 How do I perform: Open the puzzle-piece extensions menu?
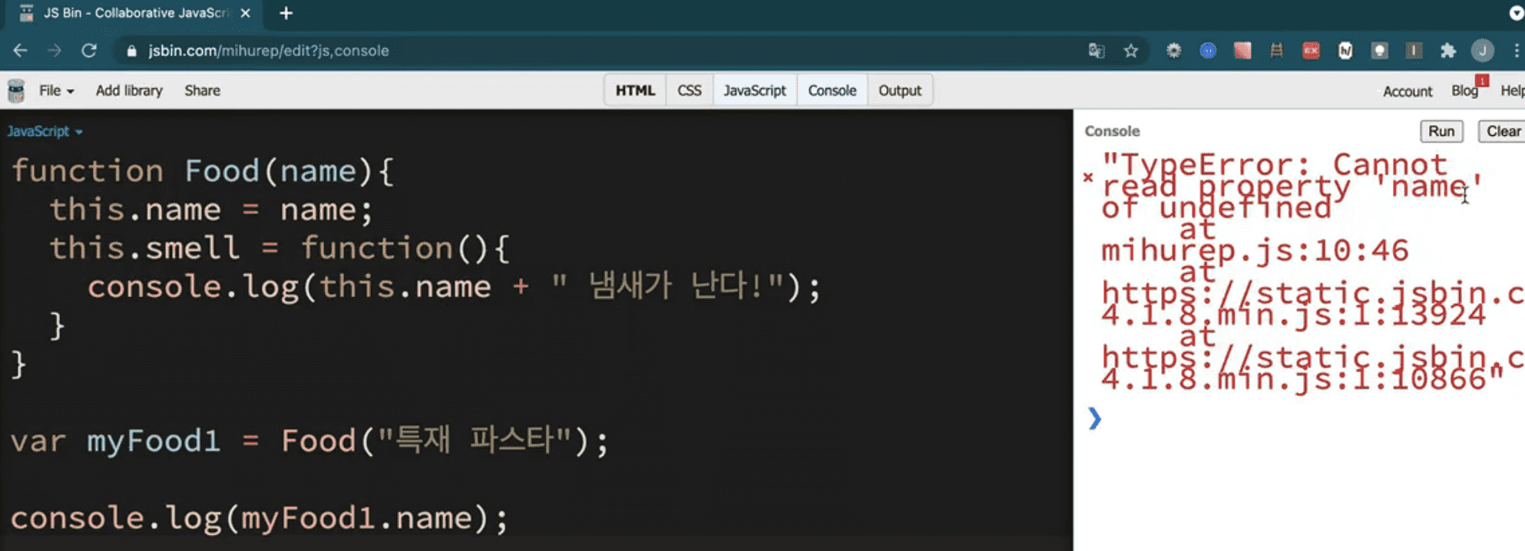1448,51
